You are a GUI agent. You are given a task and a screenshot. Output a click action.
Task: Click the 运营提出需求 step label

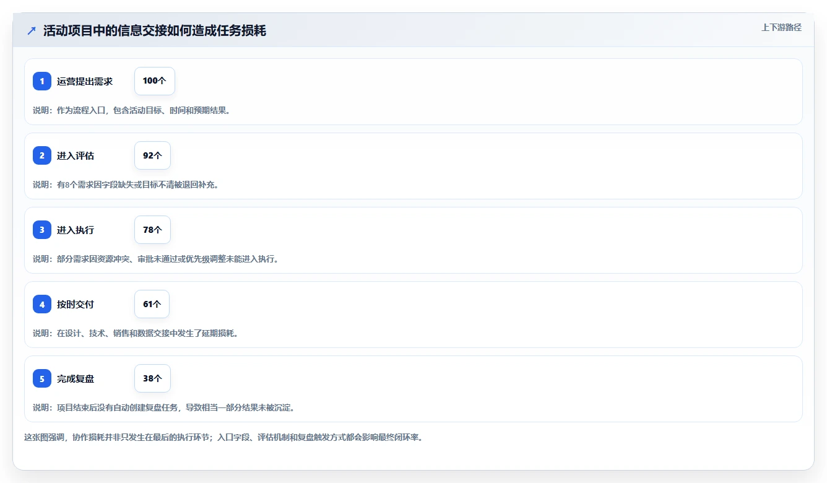point(85,81)
